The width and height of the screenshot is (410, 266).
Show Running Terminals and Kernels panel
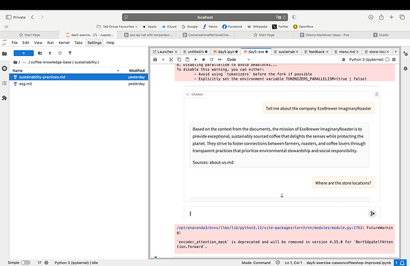click(x=5, y=68)
